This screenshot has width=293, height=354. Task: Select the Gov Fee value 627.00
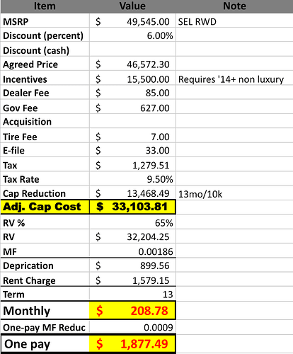[132, 108]
